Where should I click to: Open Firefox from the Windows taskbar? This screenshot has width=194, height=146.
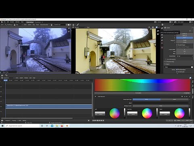[62, 126]
